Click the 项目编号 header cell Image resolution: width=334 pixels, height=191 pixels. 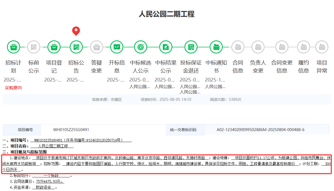coord(22,130)
